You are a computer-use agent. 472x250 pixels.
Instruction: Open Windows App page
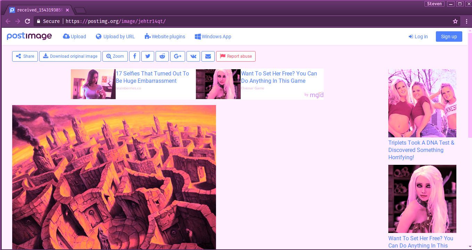[213, 37]
